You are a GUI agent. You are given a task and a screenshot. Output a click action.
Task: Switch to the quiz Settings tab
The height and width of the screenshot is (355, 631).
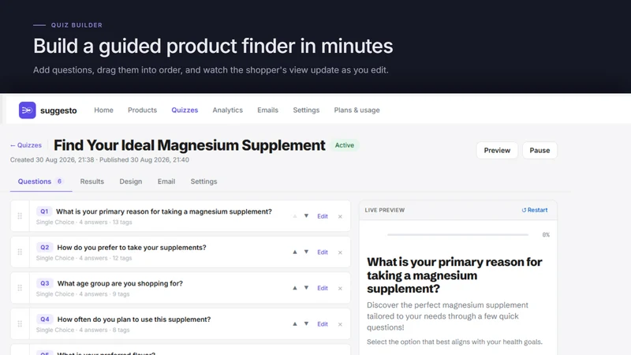pos(203,181)
